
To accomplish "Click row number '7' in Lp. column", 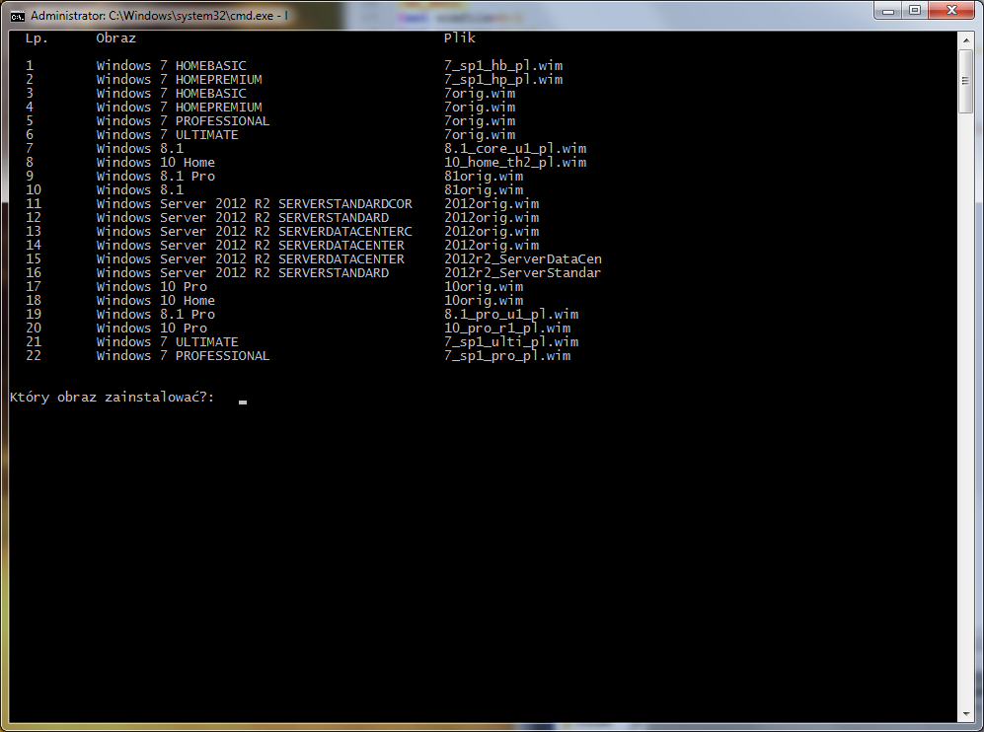I will pyautogui.click(x=30, y=149).
